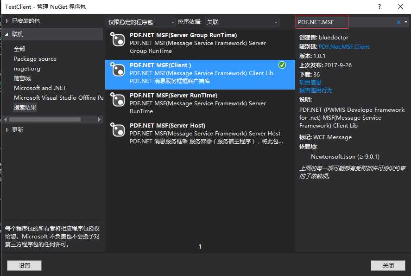
Task: Click the Server Host package icon
Action: [118, 130]
